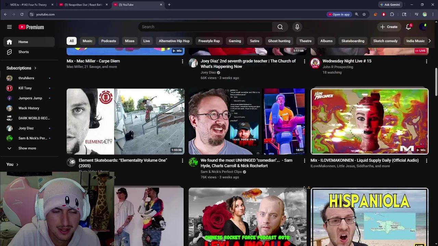This screenshot has width=438, height=246.
Task: Expand the Subscriptions section chevron
Action: point(35,68)
